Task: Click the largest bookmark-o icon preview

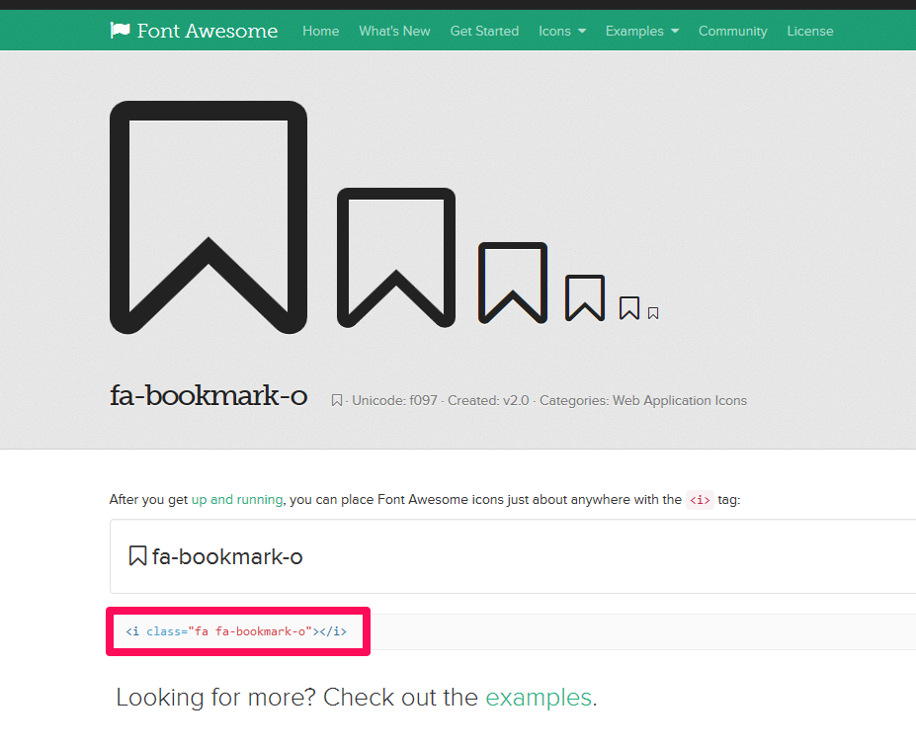Action: click(x=208, y=217)
